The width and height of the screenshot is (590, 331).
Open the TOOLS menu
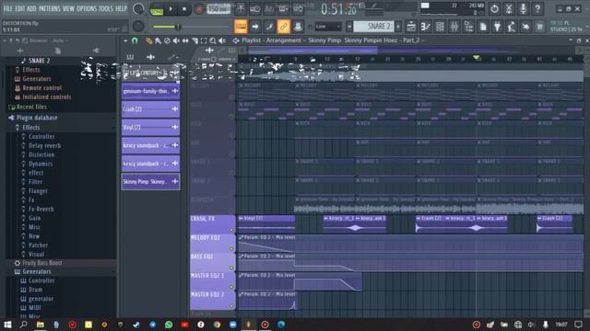106,8
